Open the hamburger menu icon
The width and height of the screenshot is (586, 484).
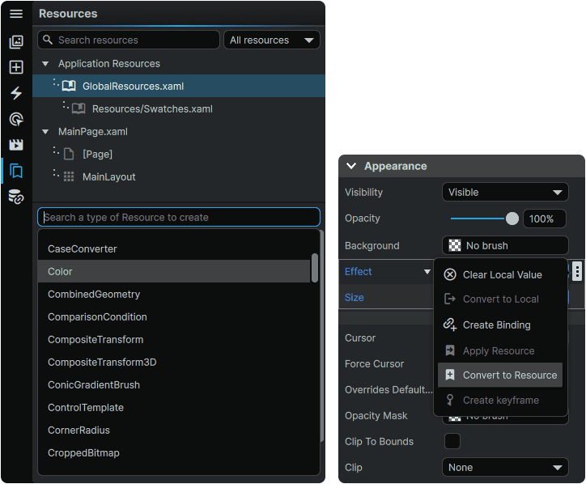click(16, 14)
